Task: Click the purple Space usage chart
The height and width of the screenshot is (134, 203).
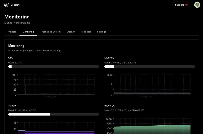Action: pyautogui.click(x=56, y=132)
